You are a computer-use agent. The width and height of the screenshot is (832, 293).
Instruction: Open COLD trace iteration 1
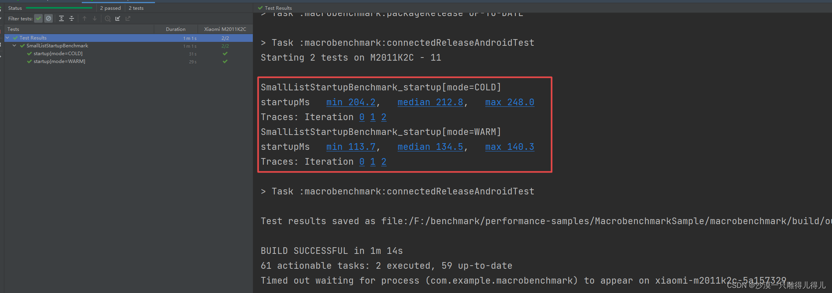click(x=373, y=117)
